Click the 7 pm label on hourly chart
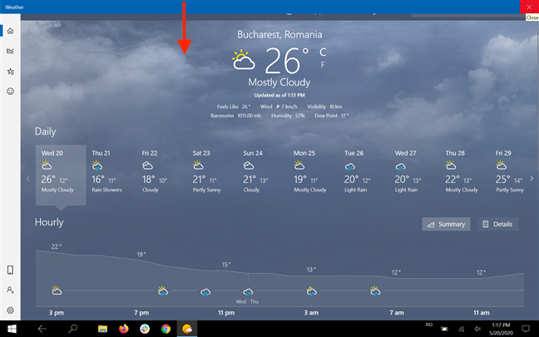 pyautogui.click(x=141, y=313)
